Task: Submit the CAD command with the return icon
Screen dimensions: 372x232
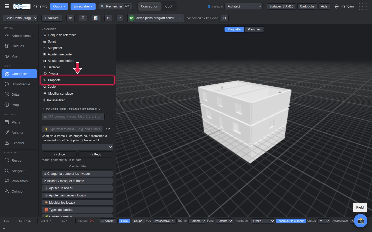Action: click(109, 117)
